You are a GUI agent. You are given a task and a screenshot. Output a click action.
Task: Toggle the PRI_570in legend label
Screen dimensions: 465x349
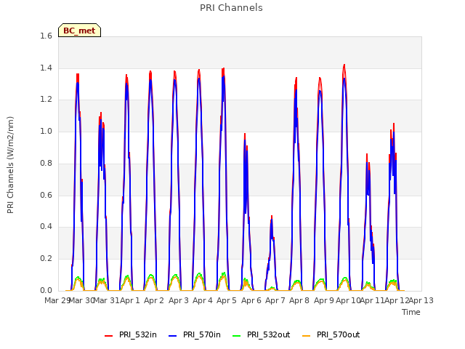[202, 335]
